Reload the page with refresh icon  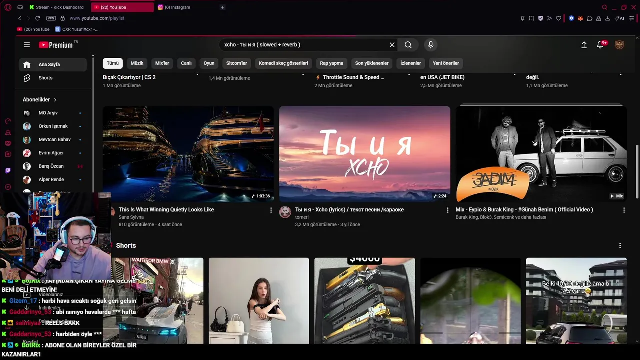37,18
